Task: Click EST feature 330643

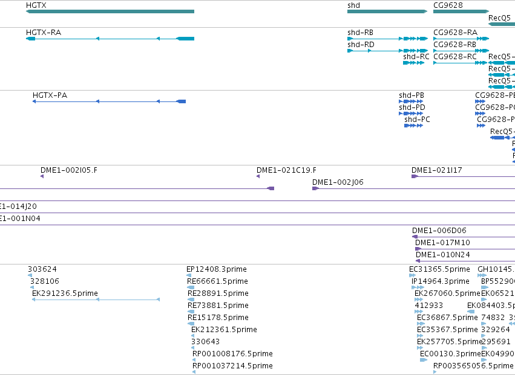Action: coord(193,348)
